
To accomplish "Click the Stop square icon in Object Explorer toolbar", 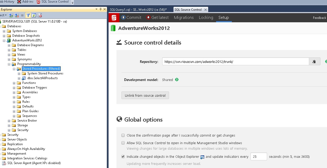I will 22,15.
